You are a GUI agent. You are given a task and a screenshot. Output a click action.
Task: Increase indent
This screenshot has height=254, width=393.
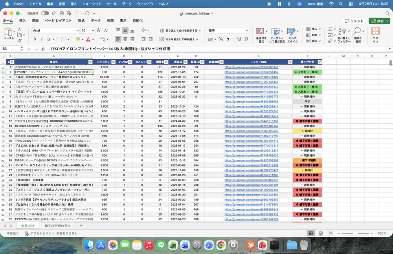(151, 39)
